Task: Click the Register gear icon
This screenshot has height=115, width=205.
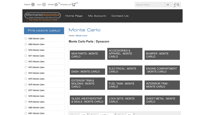Action: (33, 5)
